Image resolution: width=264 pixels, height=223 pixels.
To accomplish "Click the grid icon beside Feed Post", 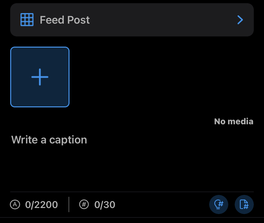I will (x=27, y=20).
